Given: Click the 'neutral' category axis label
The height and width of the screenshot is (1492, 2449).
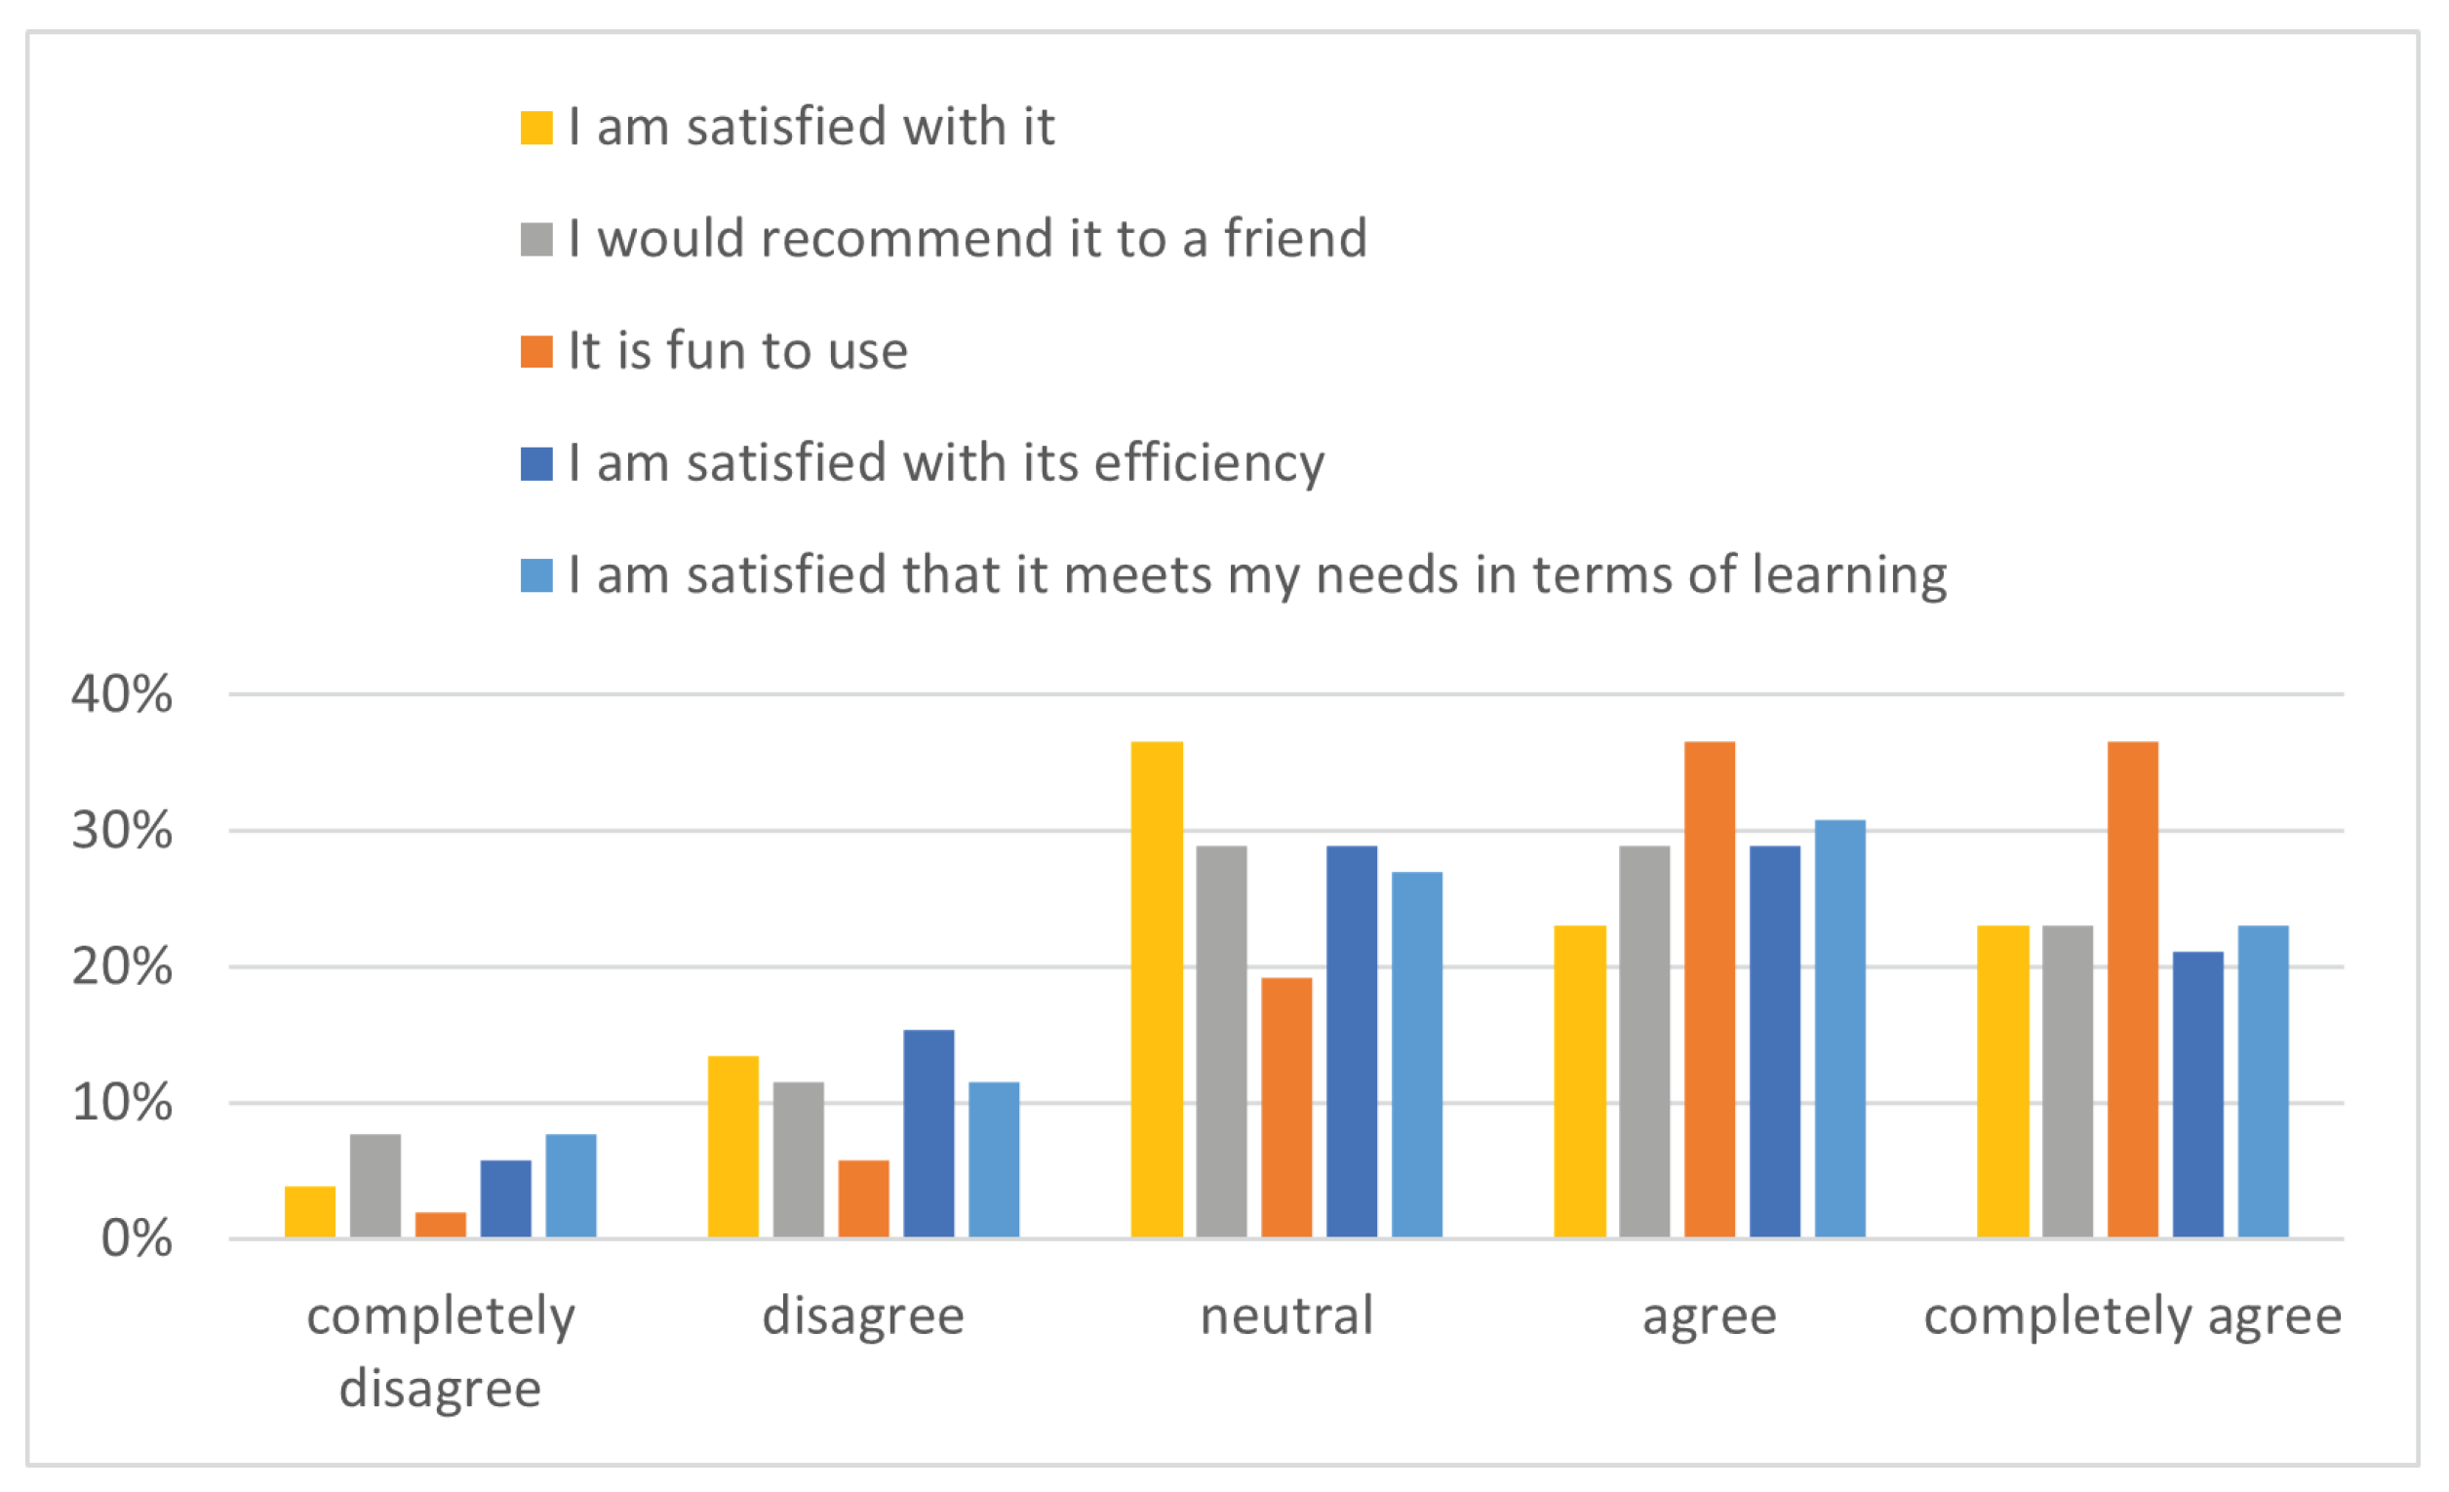Looking at the screenshot, I should 1286,1317.
